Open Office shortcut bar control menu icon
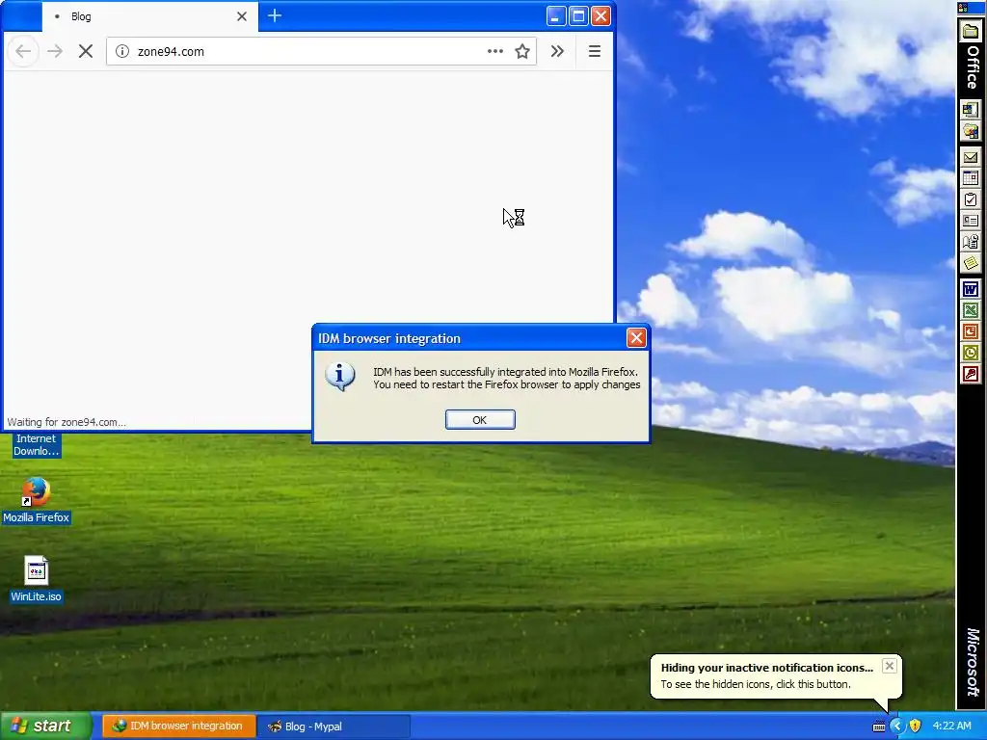The image size is (987, 740). coord(963,8)
